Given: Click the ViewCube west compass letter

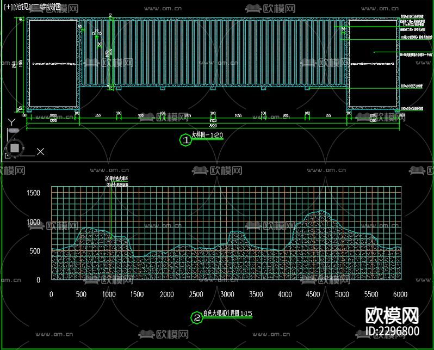Looking at the screenshot, I should pyautogui.click(x=6, y=149).
